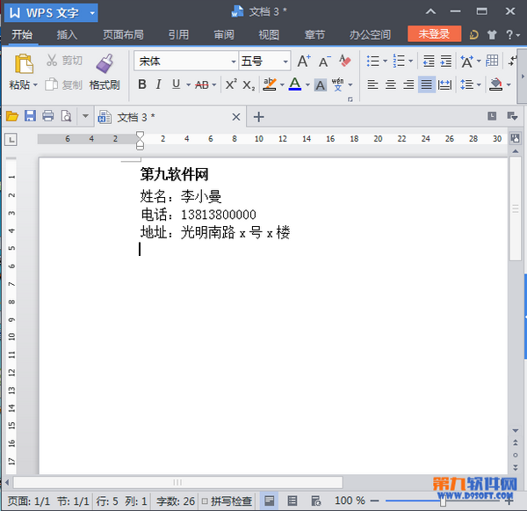Click the zoom slider in status bar
Image resolution: width=527 pixels, height=511 pixels.
coord(444,501)
